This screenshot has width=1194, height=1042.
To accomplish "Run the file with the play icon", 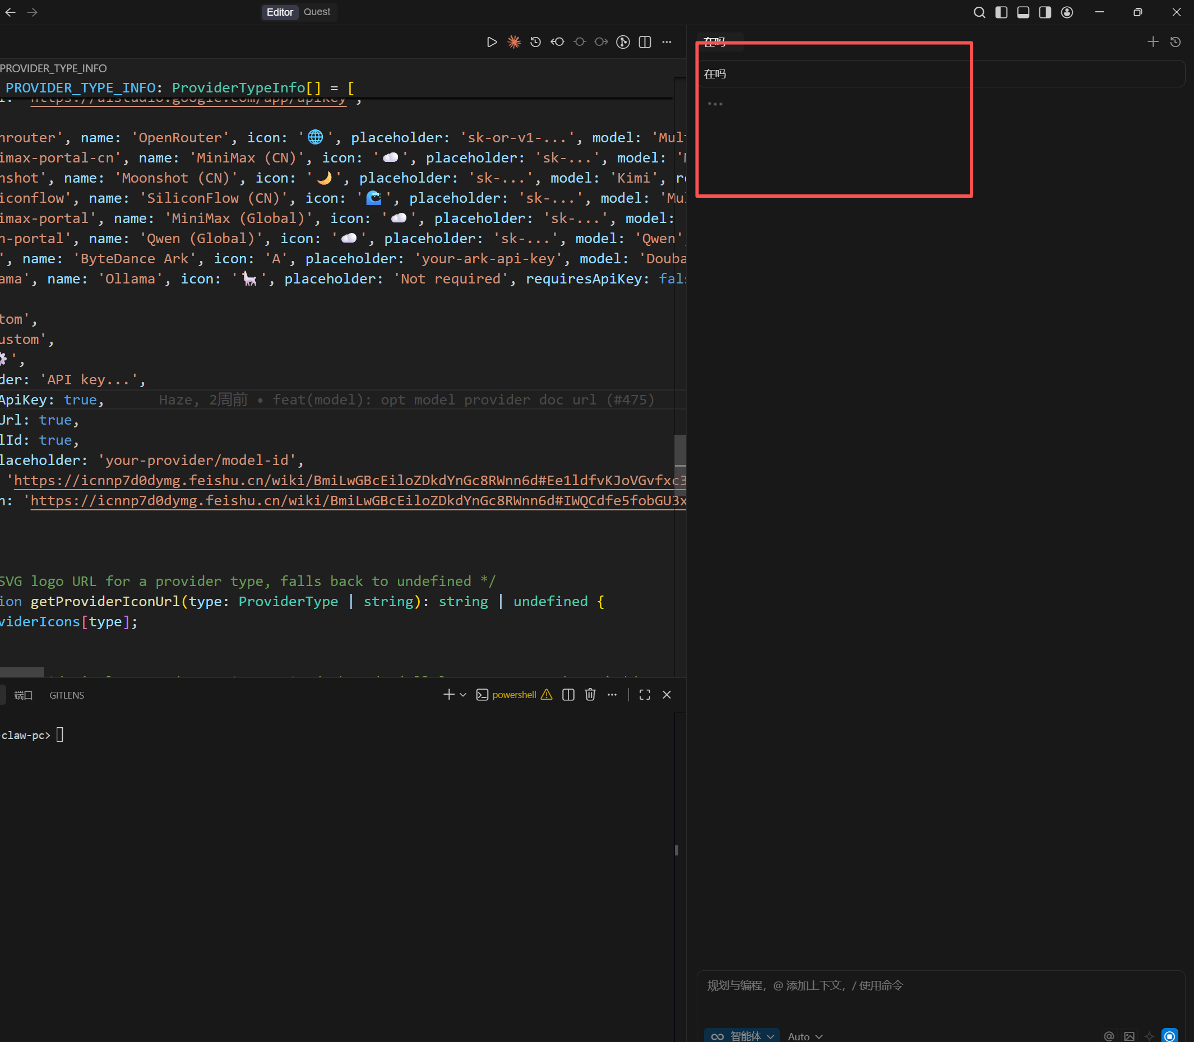I will pyautogui.click(x=492, y=42).
